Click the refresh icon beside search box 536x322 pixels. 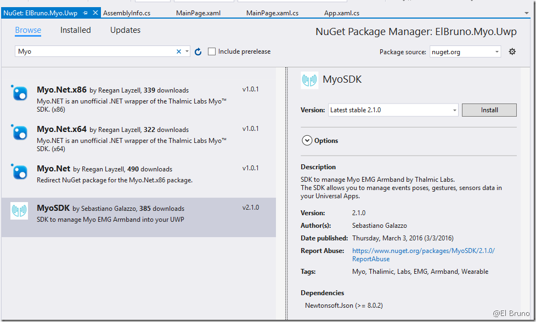198,51
